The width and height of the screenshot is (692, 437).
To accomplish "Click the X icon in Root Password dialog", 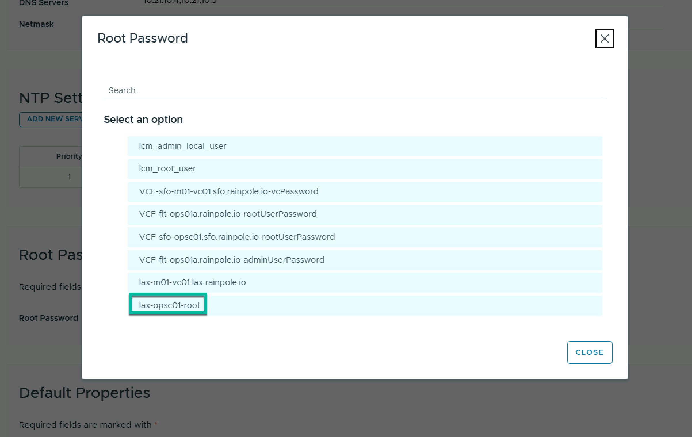I will [x=604, y=39].
